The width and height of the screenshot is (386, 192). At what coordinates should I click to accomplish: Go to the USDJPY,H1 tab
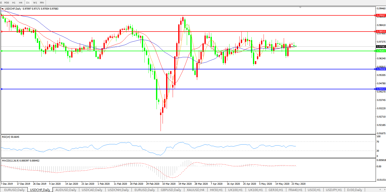click(x=333, y=190)
